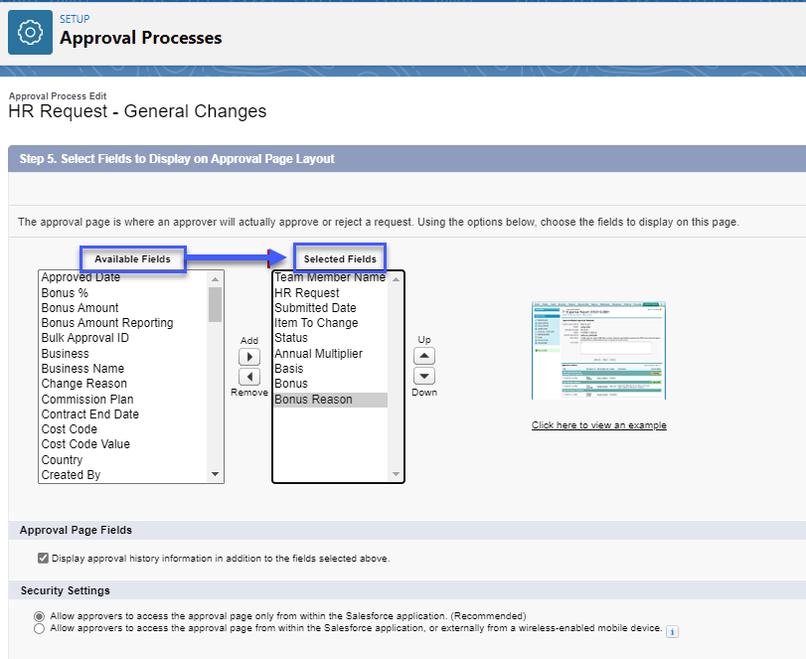Click the Add right-arrow button

coord(250,356)
